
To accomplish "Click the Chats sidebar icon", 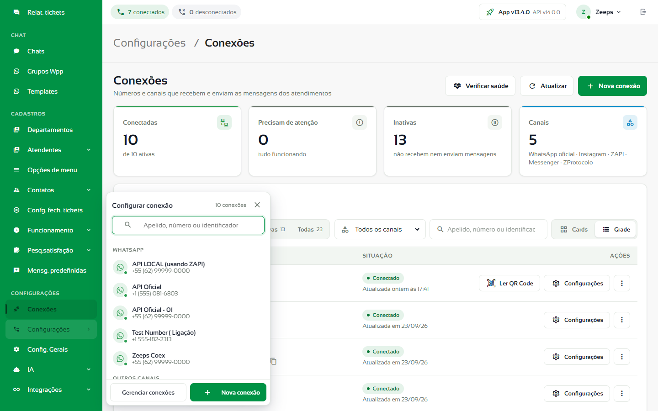I will (x=16, y=51).
